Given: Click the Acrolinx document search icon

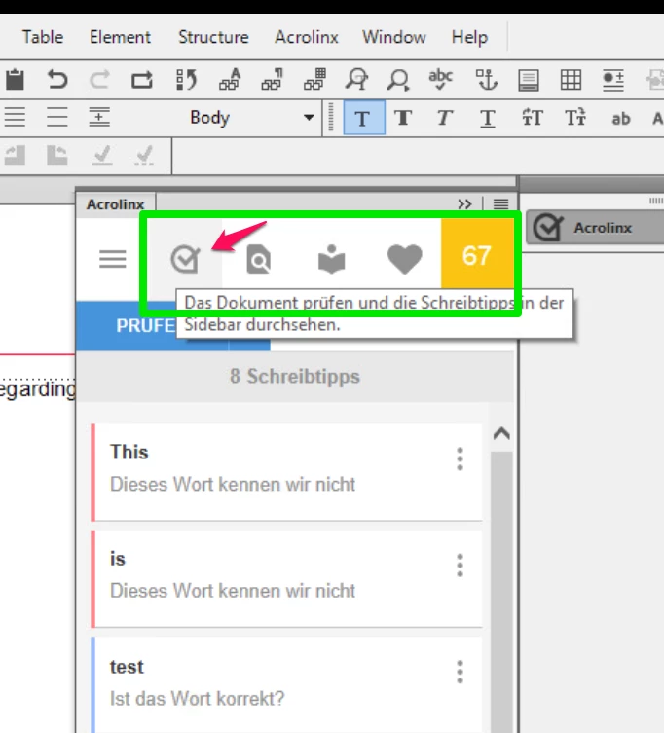Looking at the screenshot, I should [259, 259].
